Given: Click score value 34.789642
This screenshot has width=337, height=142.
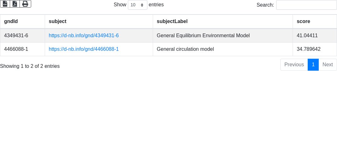Looking at the screenshot, I should [308, 49].
